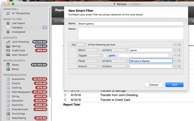Select the Gas/Heating expense bucket icon
Image resolution: width=194 pixels, height=121 pixels.
8,118
